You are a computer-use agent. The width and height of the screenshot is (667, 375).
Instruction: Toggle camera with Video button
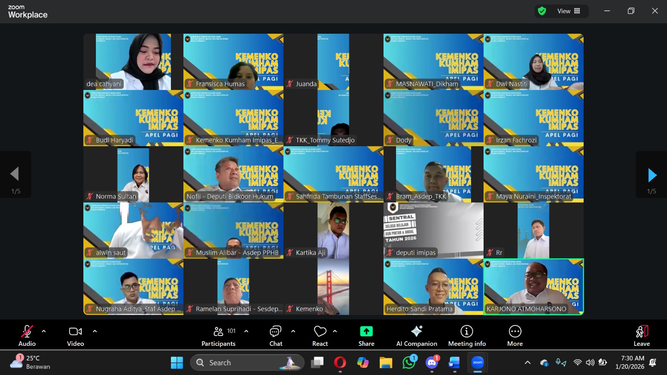75,336
